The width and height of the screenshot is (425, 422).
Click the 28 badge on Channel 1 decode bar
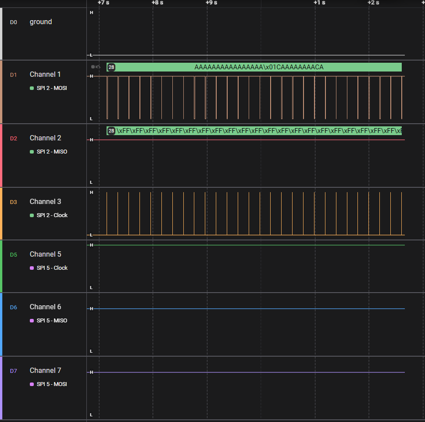pyautogui.click(x=111, y=67)
